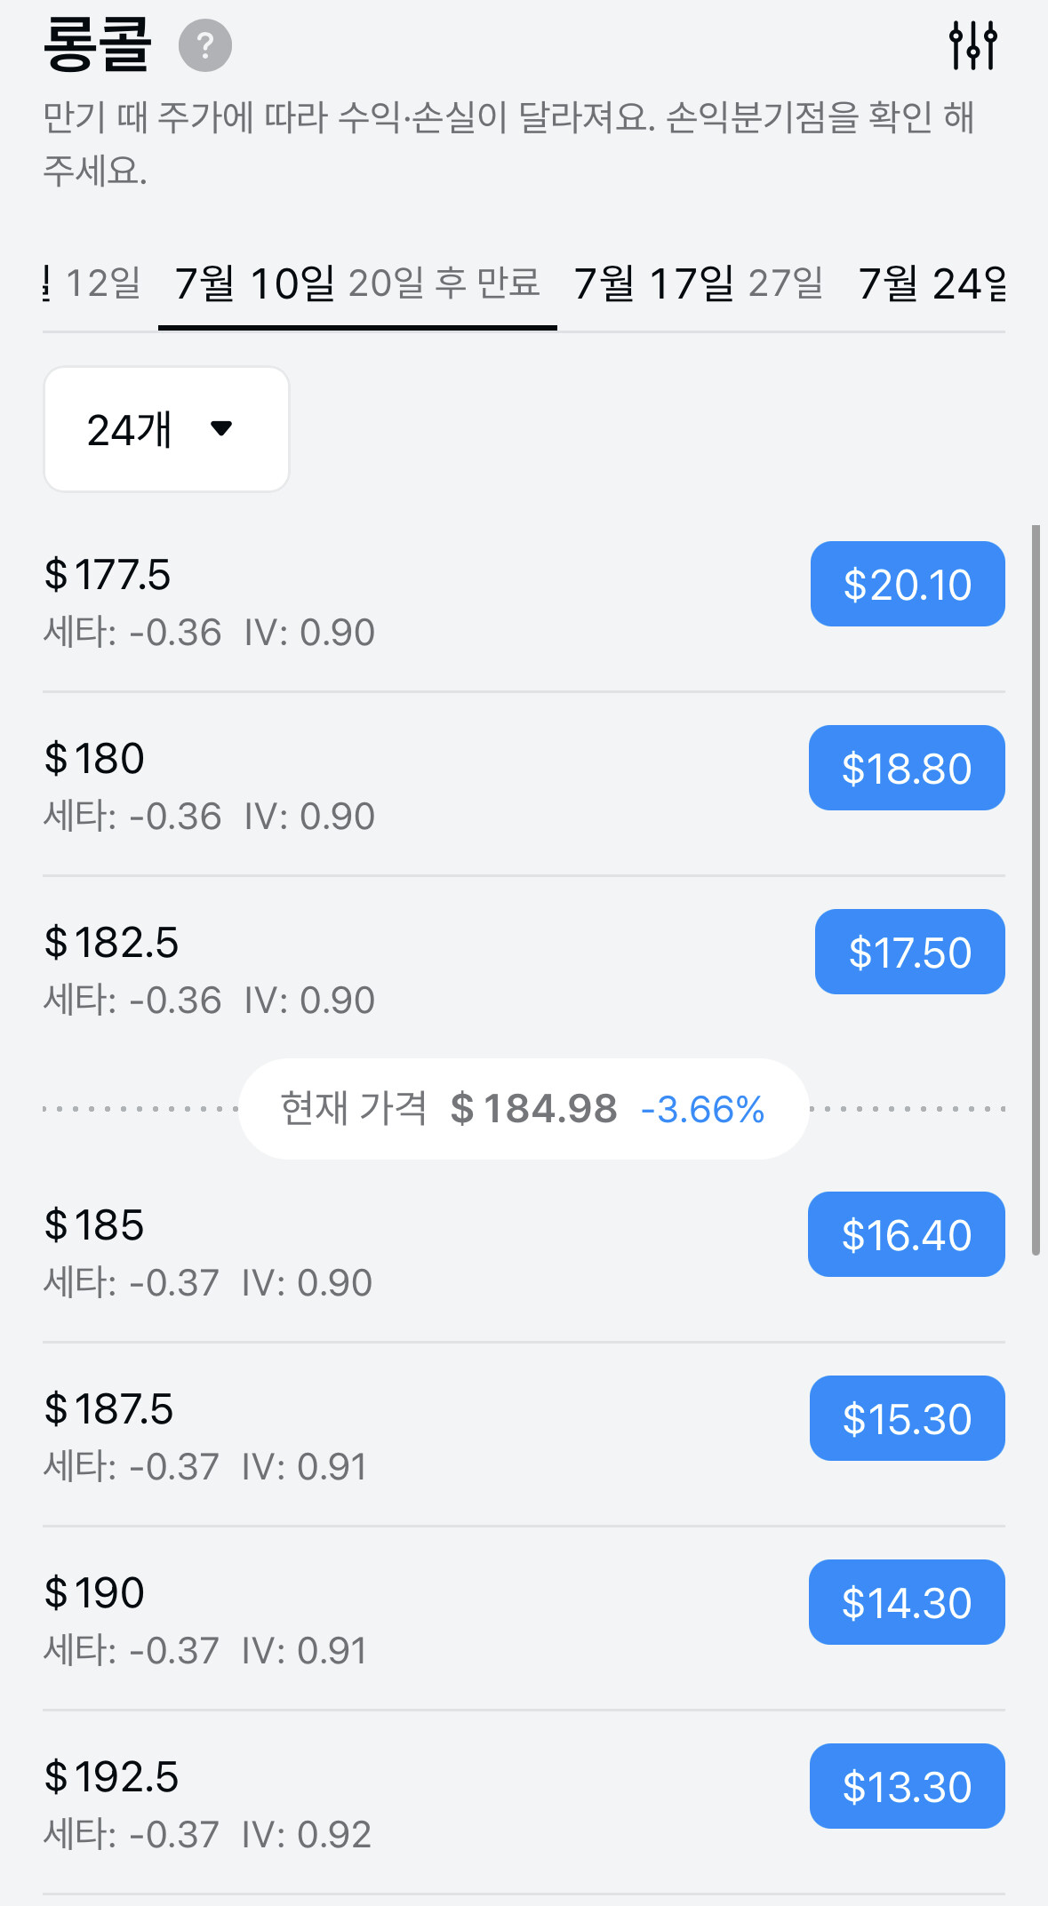Select the $185 strike row
Viewport: 1048px width, 1906px height.
click(x=524, y=1252)
